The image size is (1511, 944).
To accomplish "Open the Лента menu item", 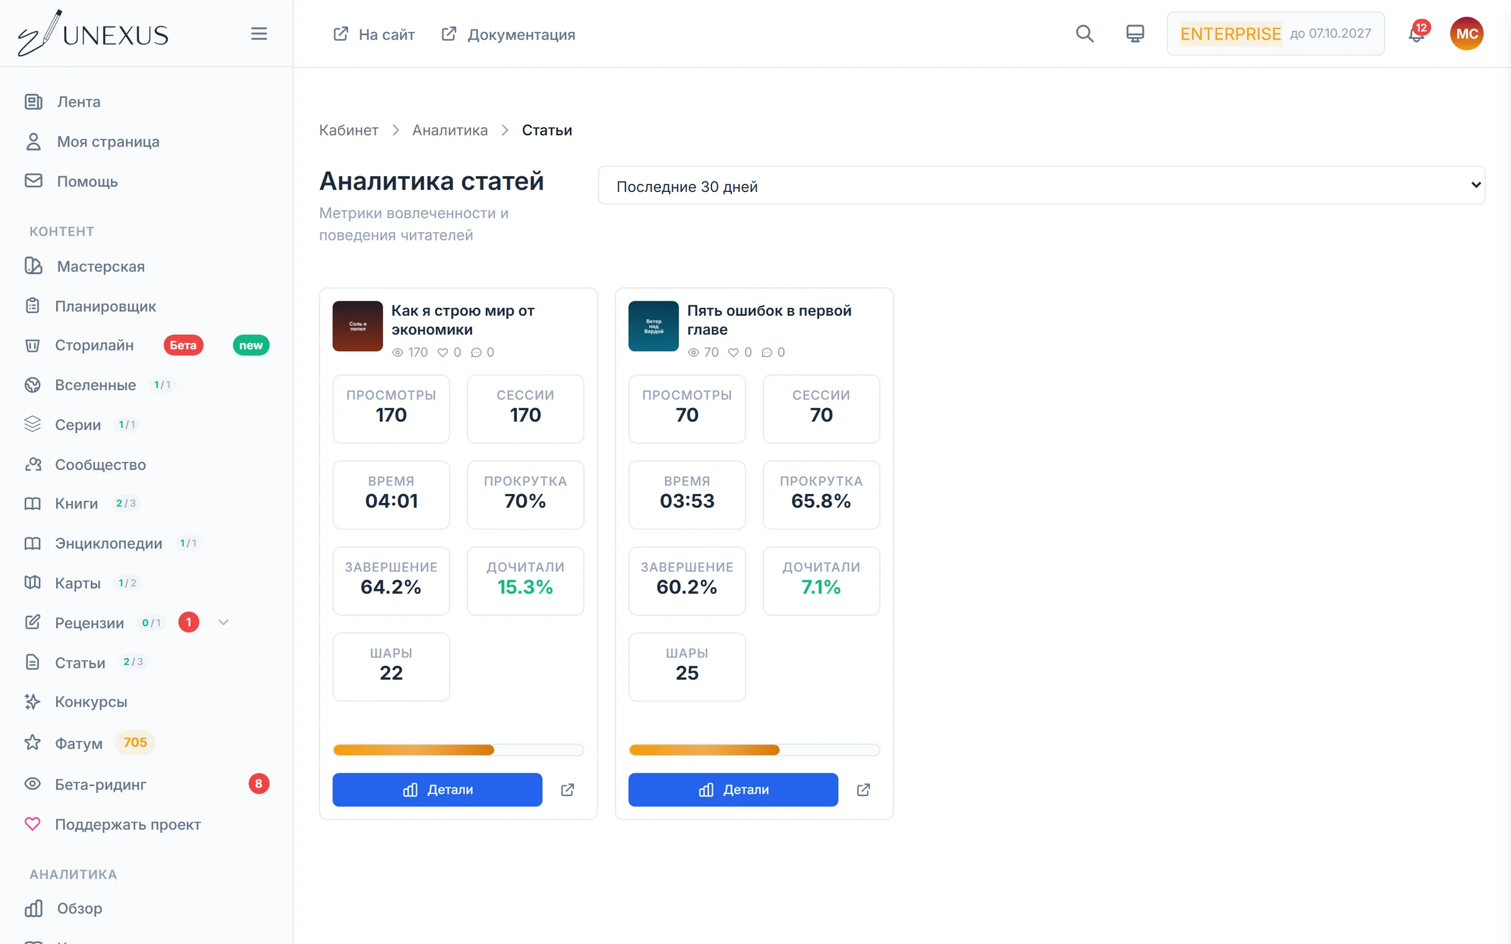I will 79,102.
